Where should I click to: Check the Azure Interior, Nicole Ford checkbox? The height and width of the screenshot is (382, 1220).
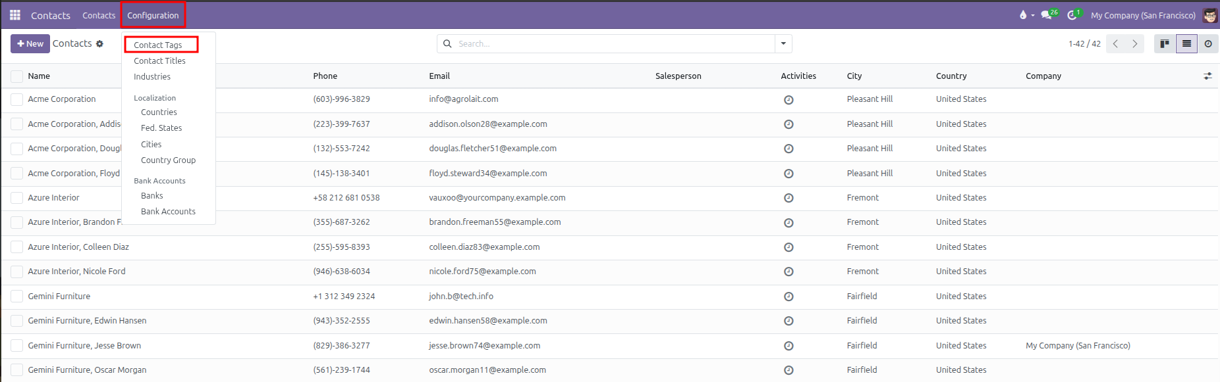coord(16,272)
